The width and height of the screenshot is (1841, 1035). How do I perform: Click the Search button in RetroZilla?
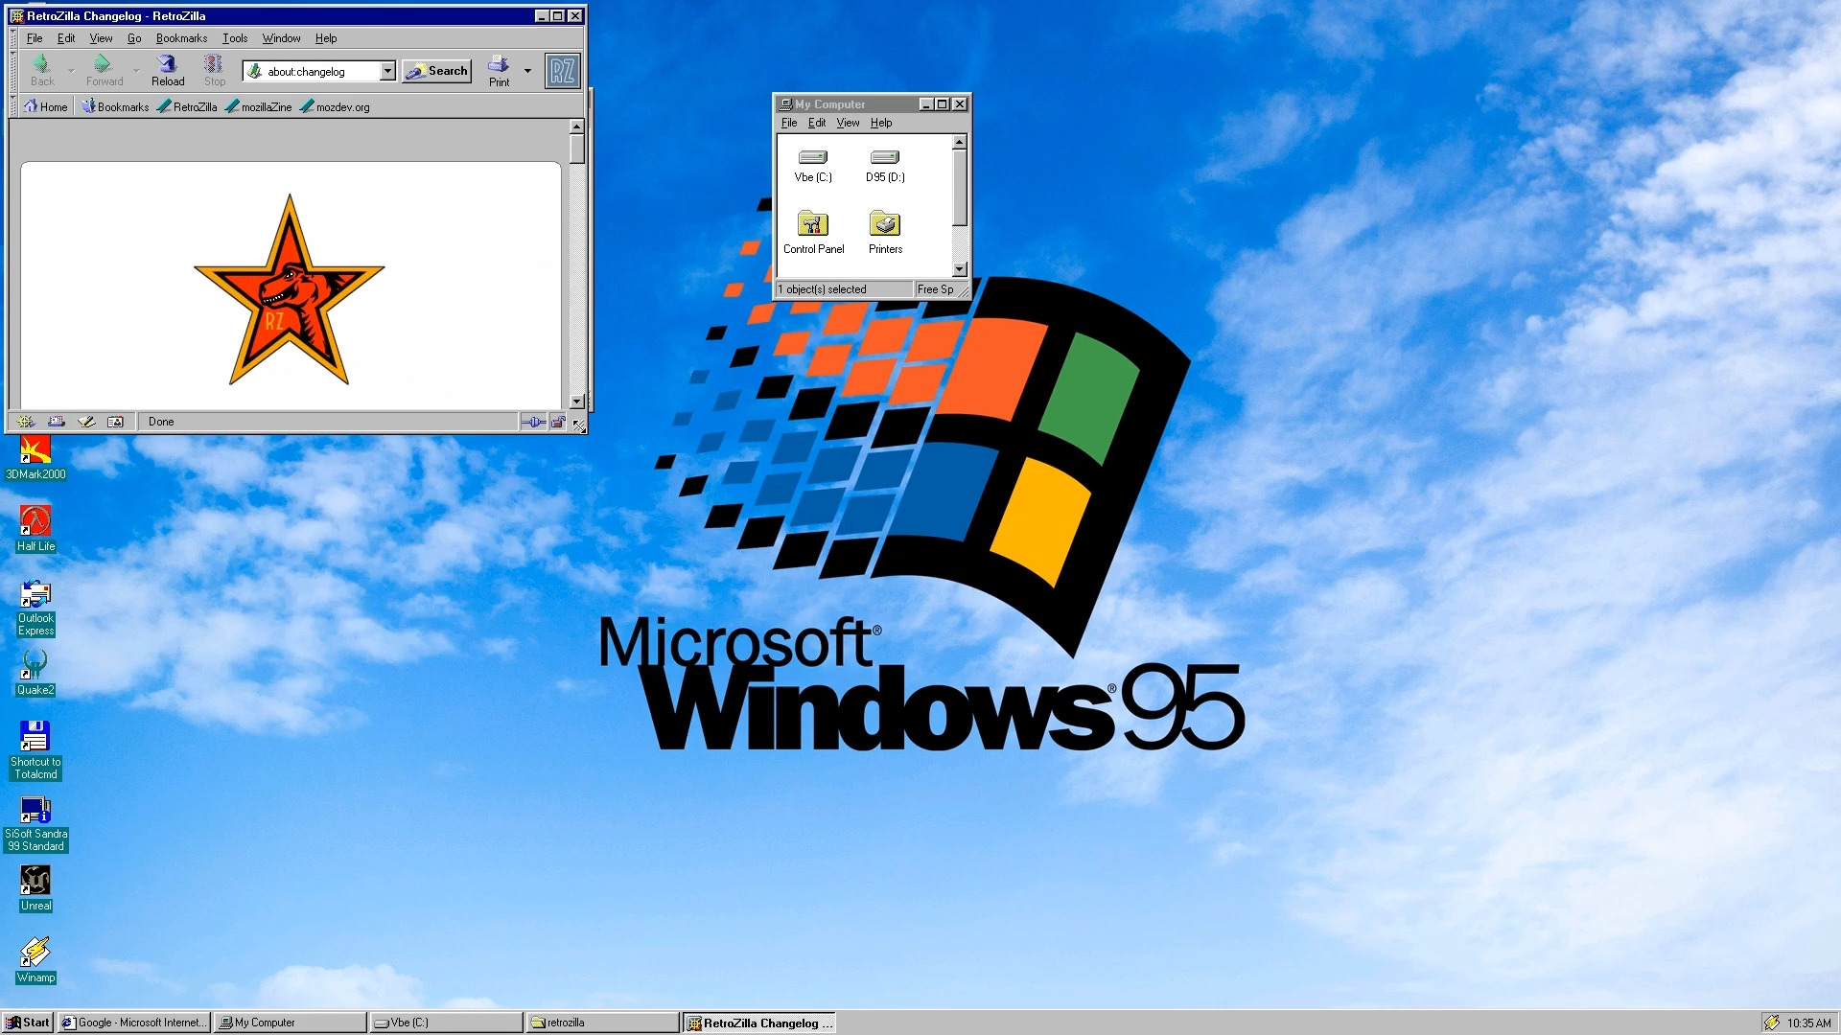(437, 71)
